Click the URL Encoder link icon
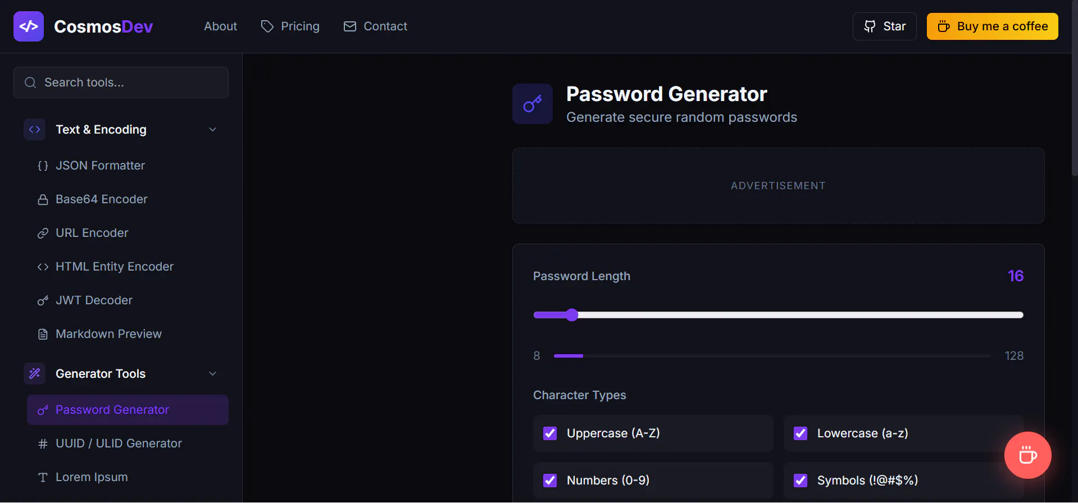 43,233
